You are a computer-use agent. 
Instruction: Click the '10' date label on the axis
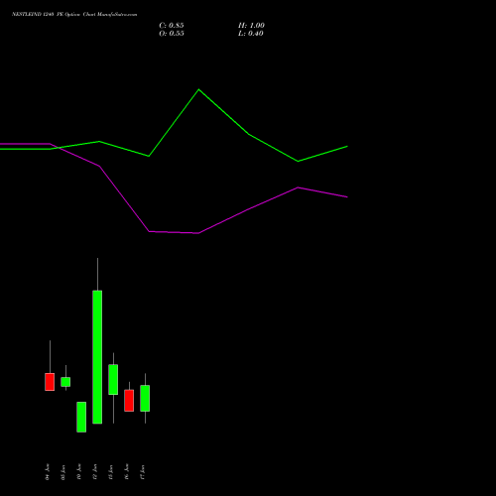tap(79, 472)
